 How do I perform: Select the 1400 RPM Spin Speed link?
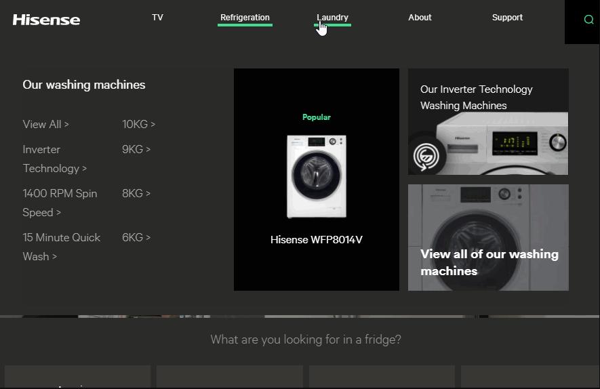click(60, 203)
